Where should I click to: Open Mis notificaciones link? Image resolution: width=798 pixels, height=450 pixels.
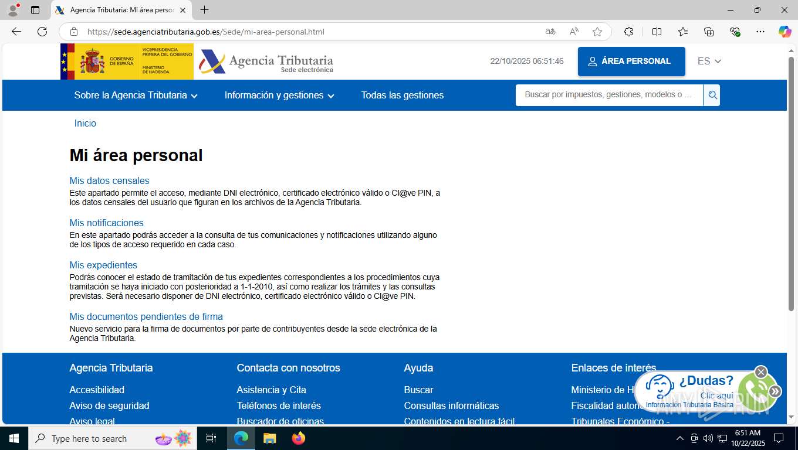[107, 223]
